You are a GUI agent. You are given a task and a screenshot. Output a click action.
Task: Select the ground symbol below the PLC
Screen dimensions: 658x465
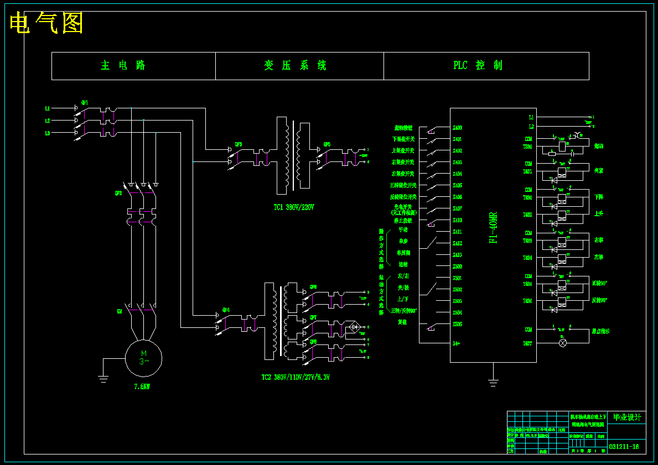[x=493, y=382]
